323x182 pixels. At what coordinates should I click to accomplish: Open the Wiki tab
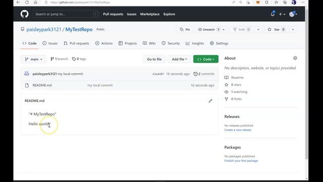tap(149, 43)
